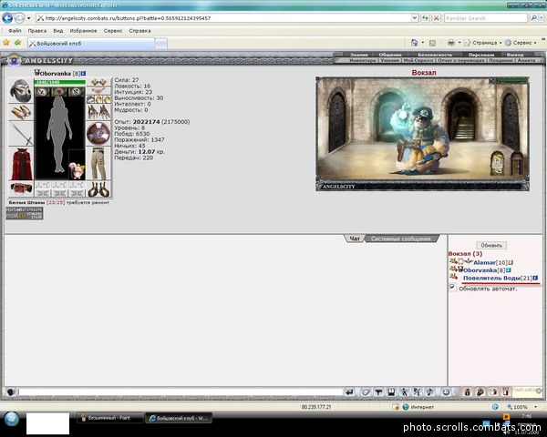Click the Rambler Search box

(486, 18)
